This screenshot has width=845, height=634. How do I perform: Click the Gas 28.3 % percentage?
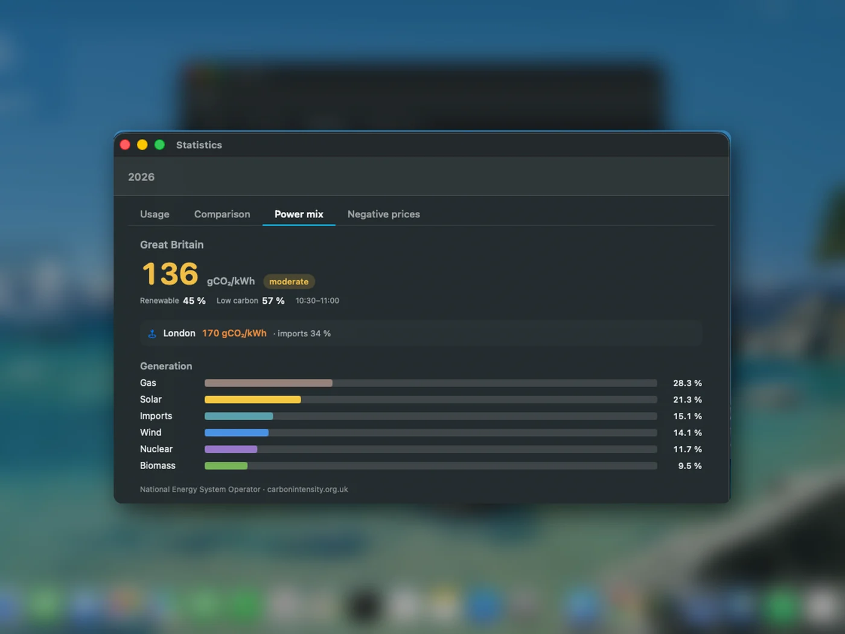(687, 383)
